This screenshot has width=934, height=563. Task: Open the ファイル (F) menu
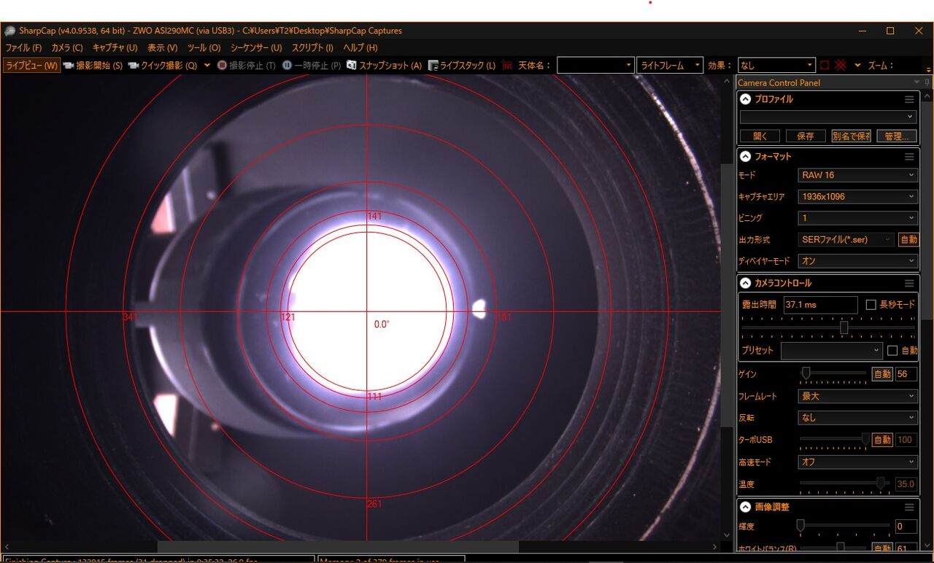click(23, 47)
